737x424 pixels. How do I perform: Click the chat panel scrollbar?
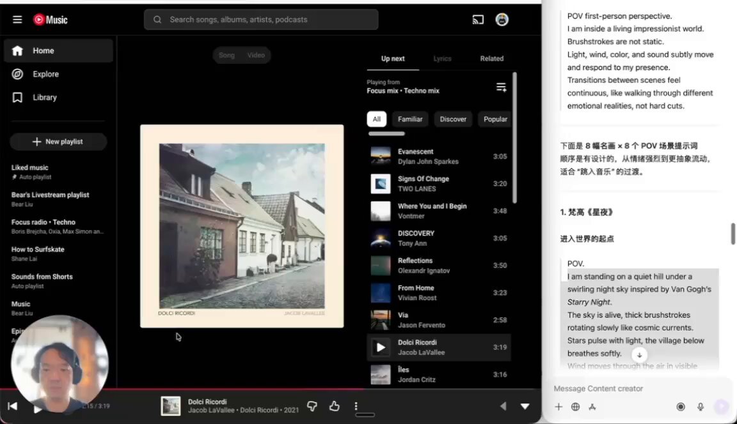point(733,234)
